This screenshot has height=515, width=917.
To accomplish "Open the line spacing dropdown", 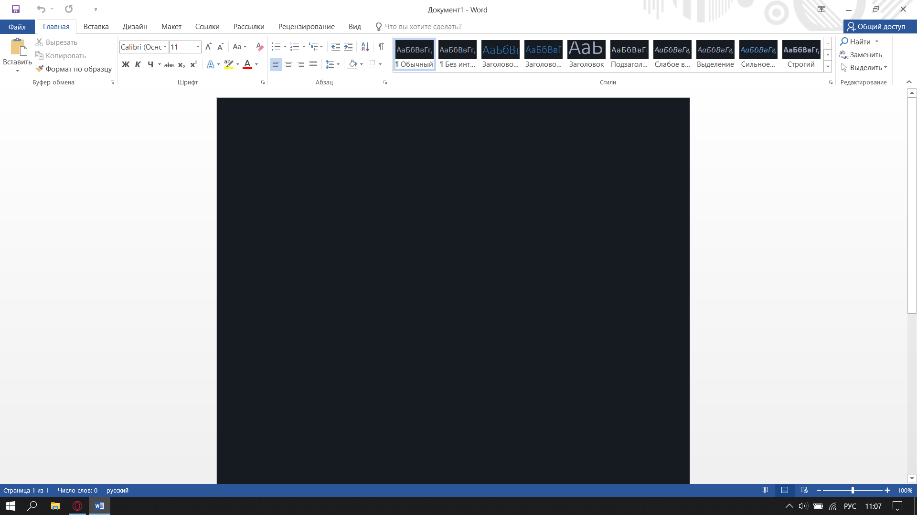I will click(x=338, y=64).
